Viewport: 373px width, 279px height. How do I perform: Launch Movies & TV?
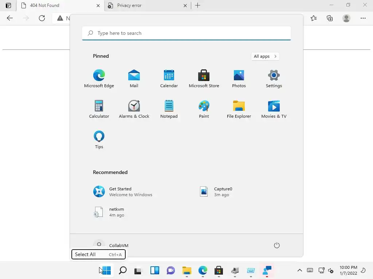[x=274, y=109]
